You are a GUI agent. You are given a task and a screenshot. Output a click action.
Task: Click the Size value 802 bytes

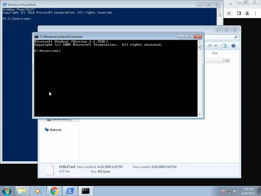(x=104, y=171)
